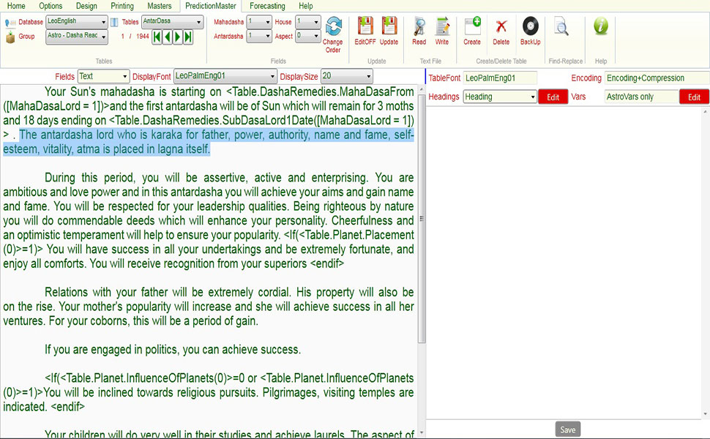Select the PredictionMaster tab
Screen dimensions: 710x439
click(x=211, y=6)
